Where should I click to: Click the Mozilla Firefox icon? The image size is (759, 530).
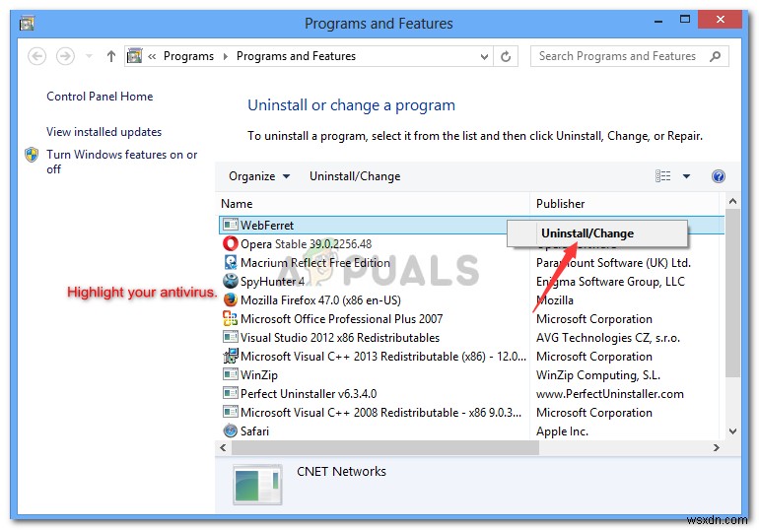tap(231, 299)
